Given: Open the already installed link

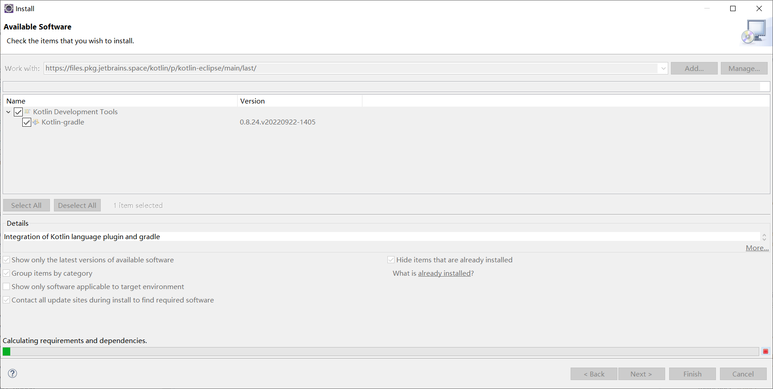Looking at the screenshot, I should coord(444,273).
